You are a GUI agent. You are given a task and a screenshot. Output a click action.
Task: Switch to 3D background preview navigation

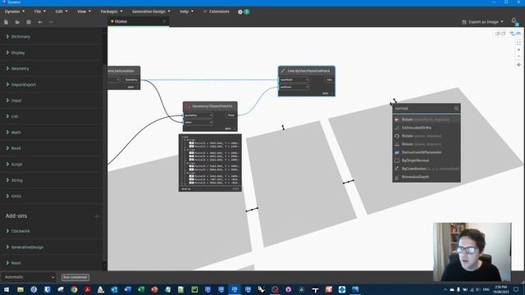point(500,34)
